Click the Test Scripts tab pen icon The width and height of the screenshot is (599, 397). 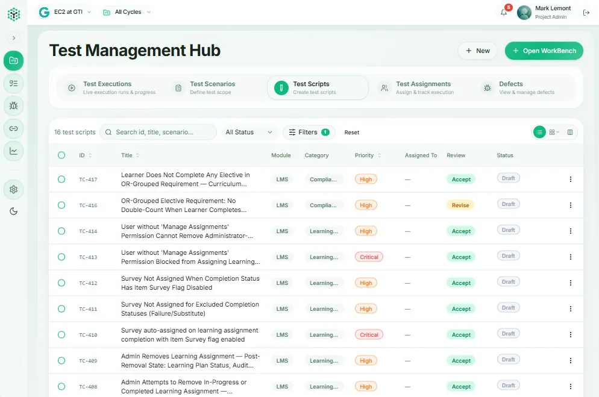pos(281,88)
